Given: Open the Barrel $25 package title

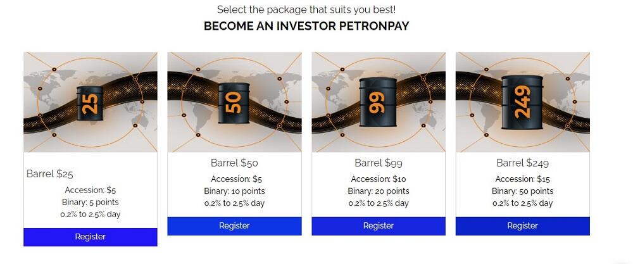Looking at the screenshot, I should pos(50,174).
